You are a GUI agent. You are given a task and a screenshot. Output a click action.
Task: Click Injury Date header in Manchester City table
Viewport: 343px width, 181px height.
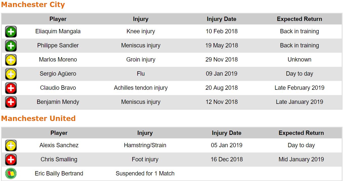pos(221,19)
